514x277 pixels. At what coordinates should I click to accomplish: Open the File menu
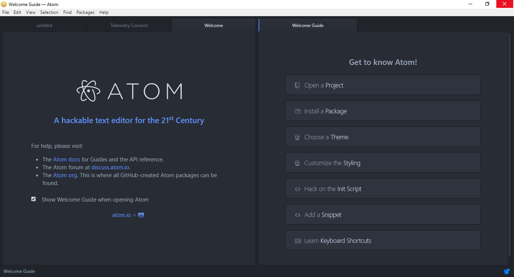(x=6, y=12)
